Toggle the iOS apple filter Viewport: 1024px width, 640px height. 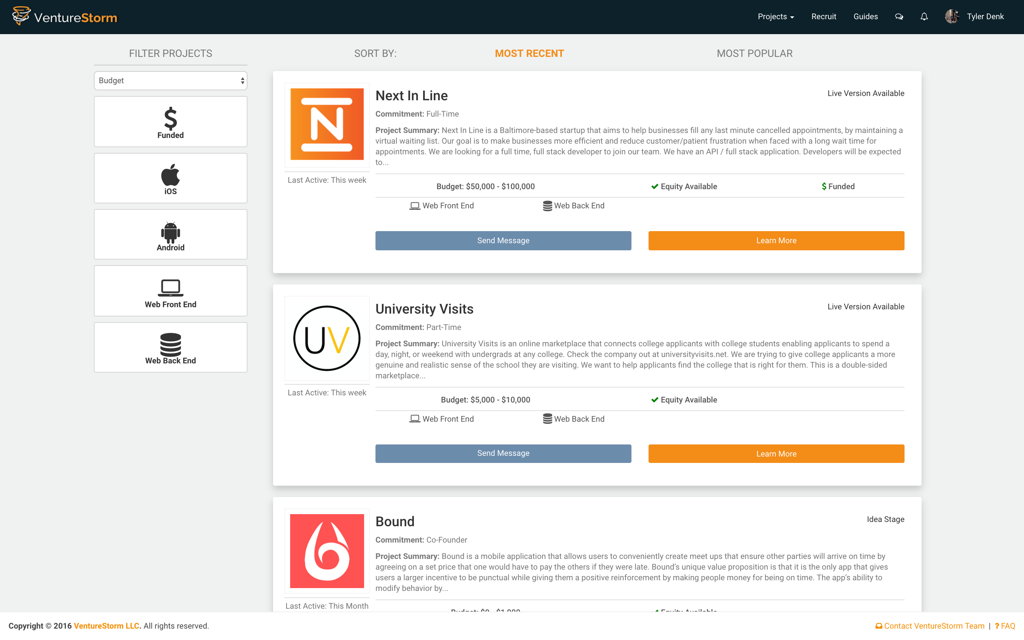coord(171,178)
